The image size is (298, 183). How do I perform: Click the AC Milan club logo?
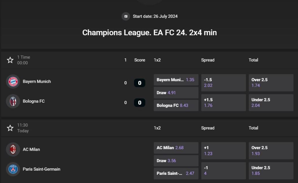(x=13, y=149)
